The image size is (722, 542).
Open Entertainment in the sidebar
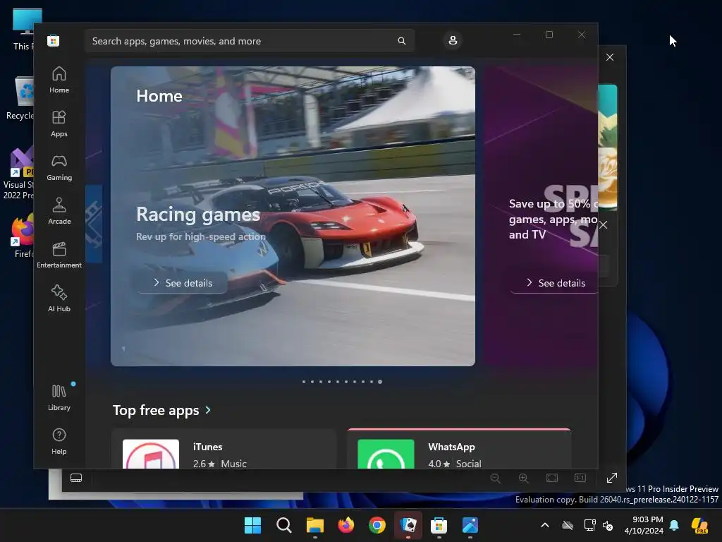[59, 255]
